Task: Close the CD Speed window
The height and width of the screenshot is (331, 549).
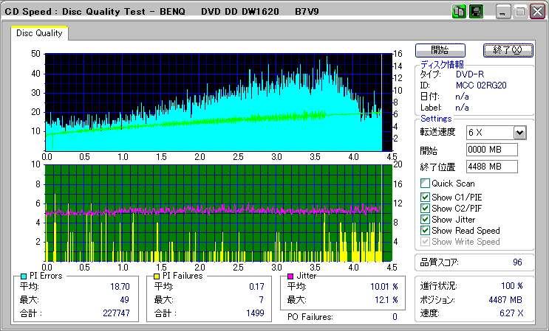Action: (537, 12)
